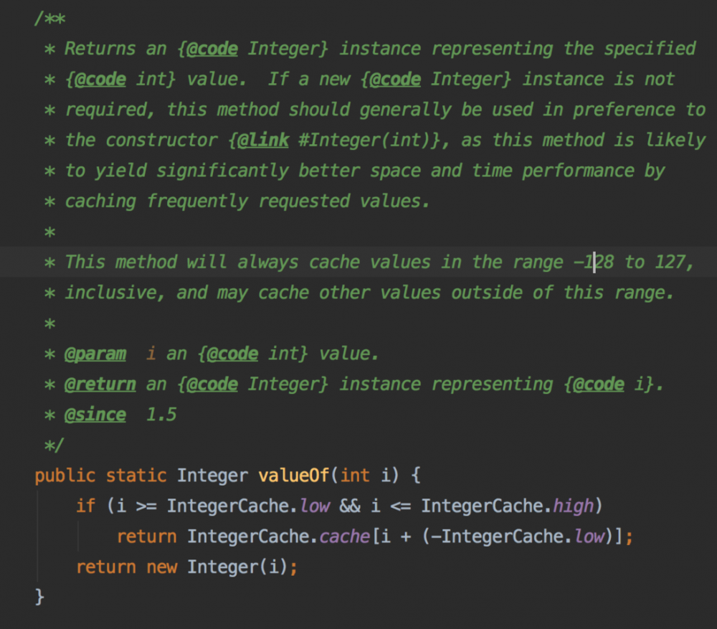
Task: Click 'low' in the if condition line
Action: (314, 506)
